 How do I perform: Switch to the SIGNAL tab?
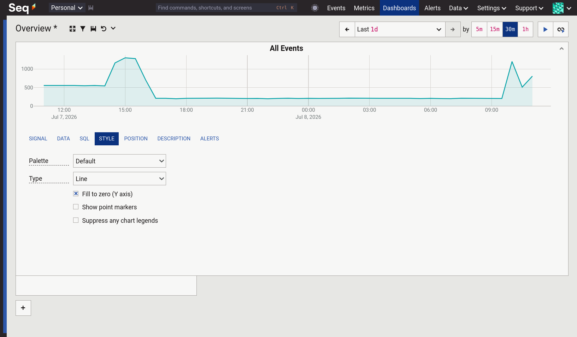tap(38, 139)
